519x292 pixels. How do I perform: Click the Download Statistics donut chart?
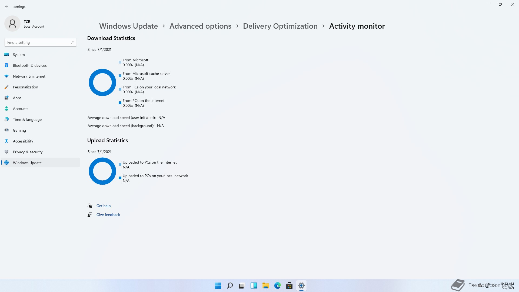pyautogui.click(x=102, y=82)
